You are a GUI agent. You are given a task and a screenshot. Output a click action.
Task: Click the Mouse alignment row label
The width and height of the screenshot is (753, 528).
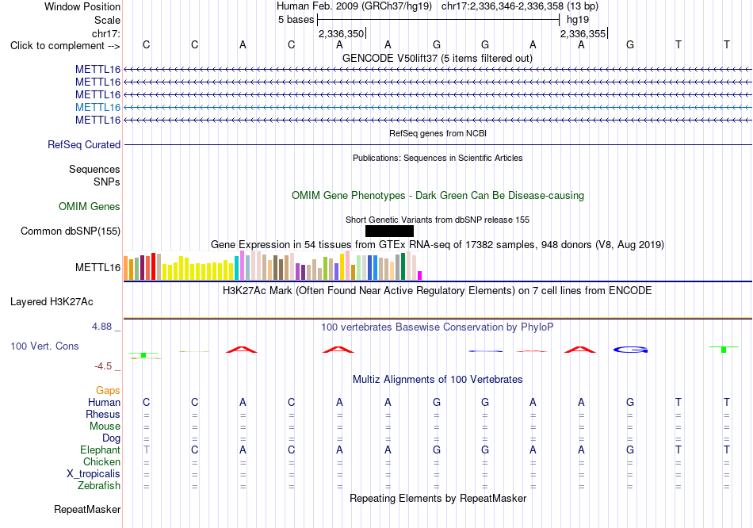click(105, 427)
